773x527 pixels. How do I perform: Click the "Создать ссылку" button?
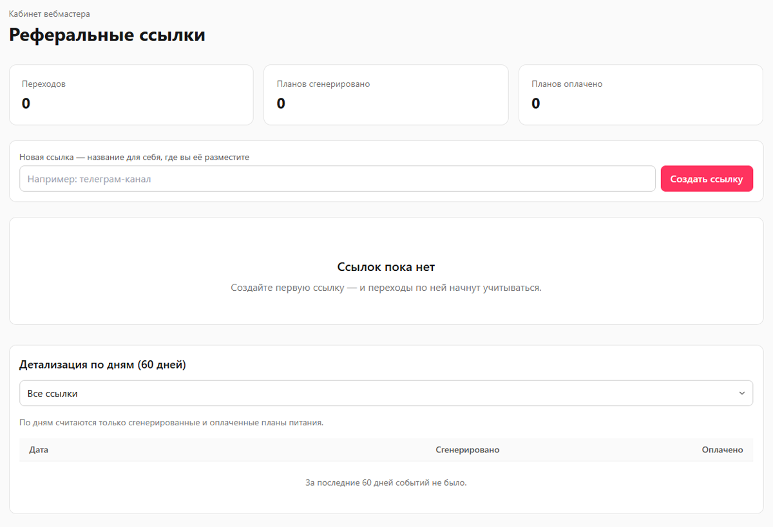click(707, 179)
